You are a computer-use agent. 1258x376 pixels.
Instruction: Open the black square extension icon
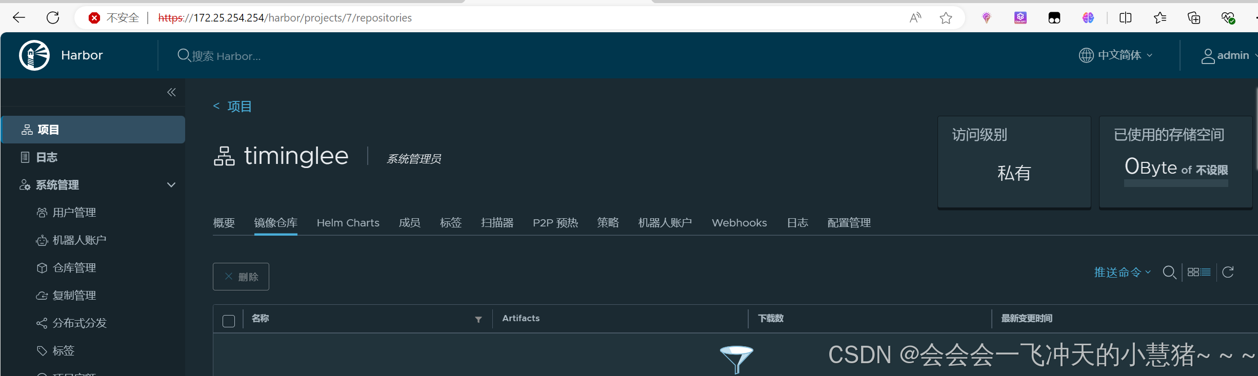[x=1054, y=18]
